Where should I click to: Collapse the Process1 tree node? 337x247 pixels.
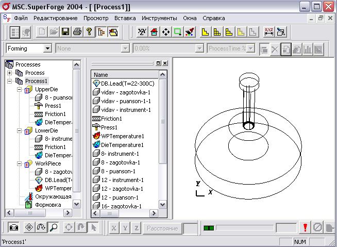(9, 81)
